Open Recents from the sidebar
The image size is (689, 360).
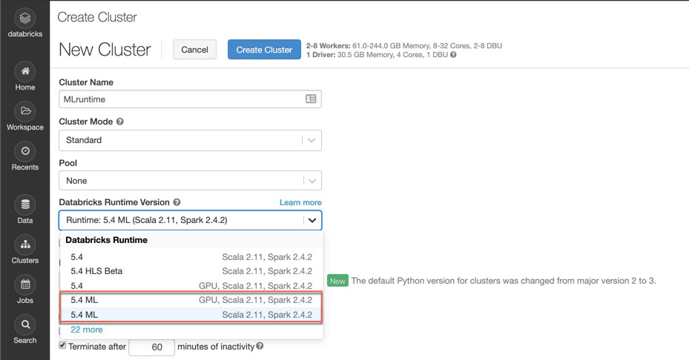24,152
